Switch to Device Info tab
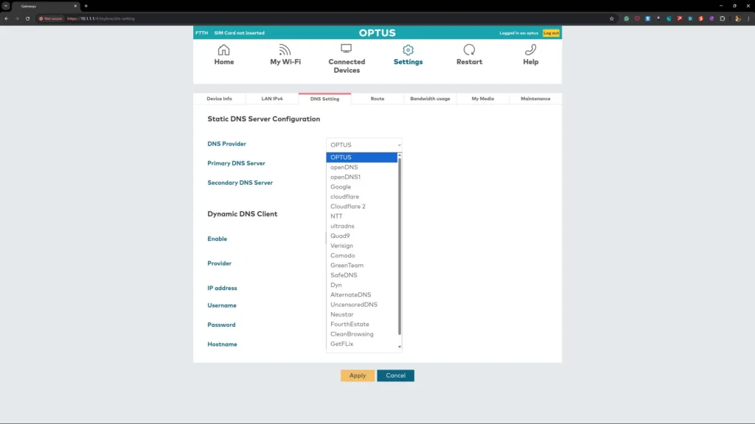755x424 pixels. pyautogui.click(x=219, y=99)
